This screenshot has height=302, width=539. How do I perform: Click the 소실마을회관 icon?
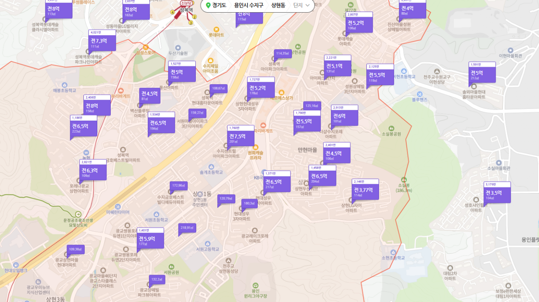(x=499, y=162)
